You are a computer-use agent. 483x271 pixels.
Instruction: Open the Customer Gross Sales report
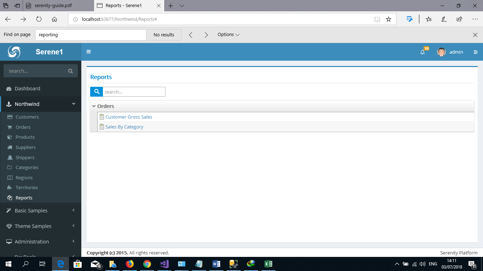pyautogui.click(x=129, y=117)
